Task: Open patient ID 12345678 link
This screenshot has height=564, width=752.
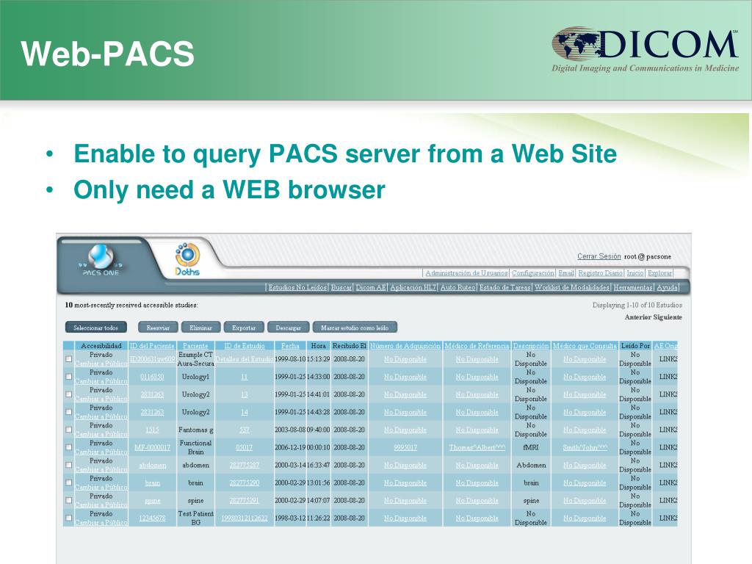Action: pyautogui.click(x=152, y=518)
